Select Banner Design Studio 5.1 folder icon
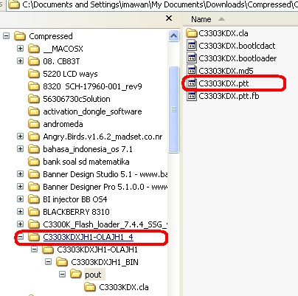This screenshot has width=298, height=296. point(34,174)
